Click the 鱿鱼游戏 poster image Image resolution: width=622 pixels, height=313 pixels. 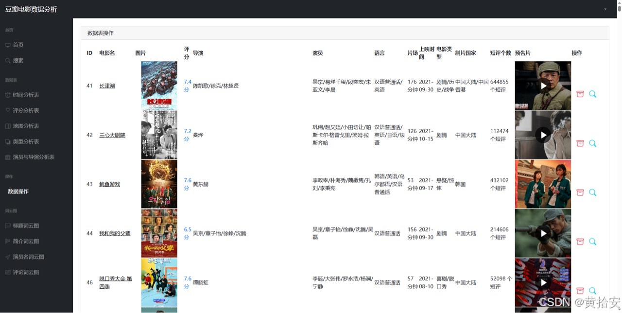click(159, 184)
